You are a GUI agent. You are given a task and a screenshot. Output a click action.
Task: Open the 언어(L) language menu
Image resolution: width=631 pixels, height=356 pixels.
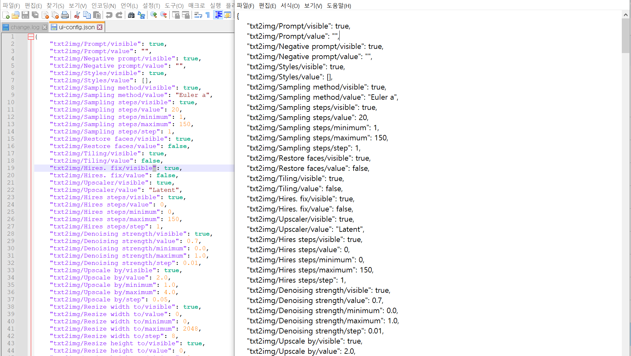[x=129, y=6]
